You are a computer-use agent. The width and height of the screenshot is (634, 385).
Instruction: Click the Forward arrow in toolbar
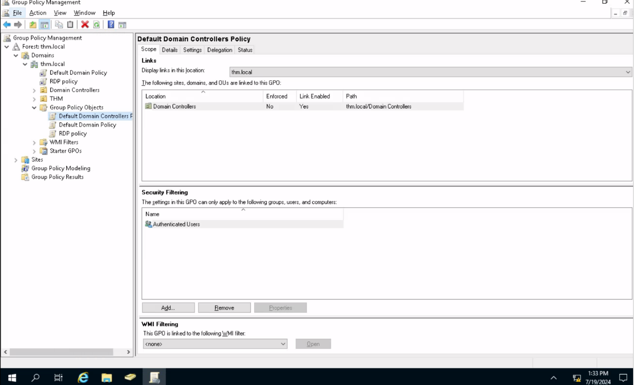(18, 25)
